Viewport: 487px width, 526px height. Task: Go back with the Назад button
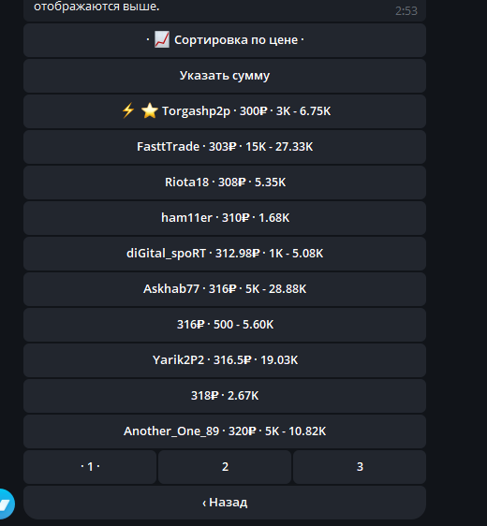[x=225, y=503]
